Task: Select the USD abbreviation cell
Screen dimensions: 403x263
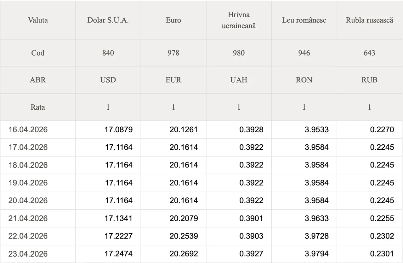Action: pos(108,80)
